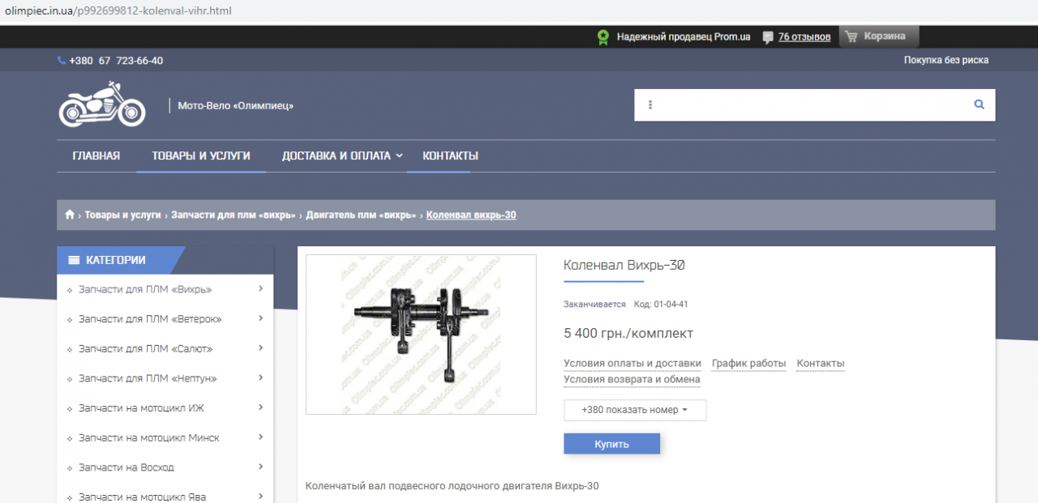Image resolution: width=1038 pixels, height=503 pixels.
Task: Open the Доставка и оплата dropdown menu
Action: coord(342,156)
